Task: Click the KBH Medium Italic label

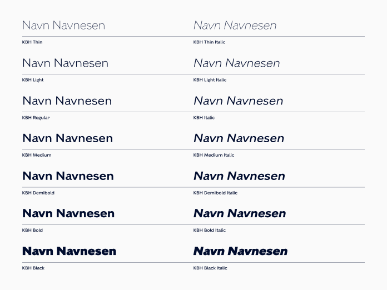Action: pos(214,155)
